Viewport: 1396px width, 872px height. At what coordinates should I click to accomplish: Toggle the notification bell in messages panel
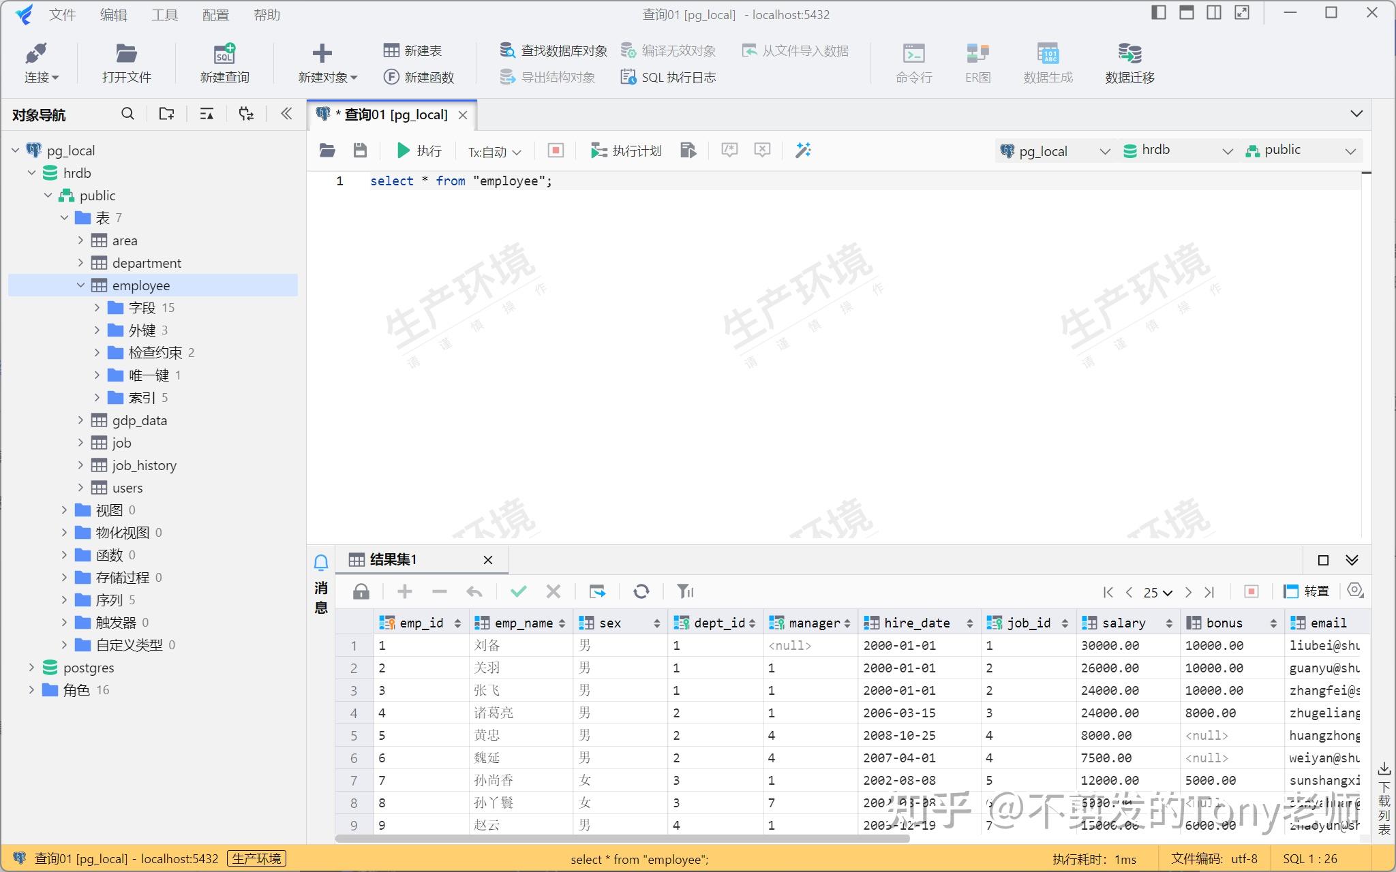tap(320, 561)
